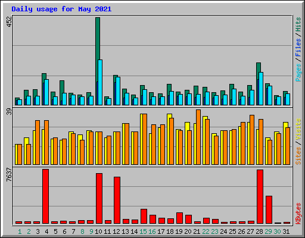The image size is (305, 238).
Task: Click day label 16 on the x-axis
Action: point(152,231)
